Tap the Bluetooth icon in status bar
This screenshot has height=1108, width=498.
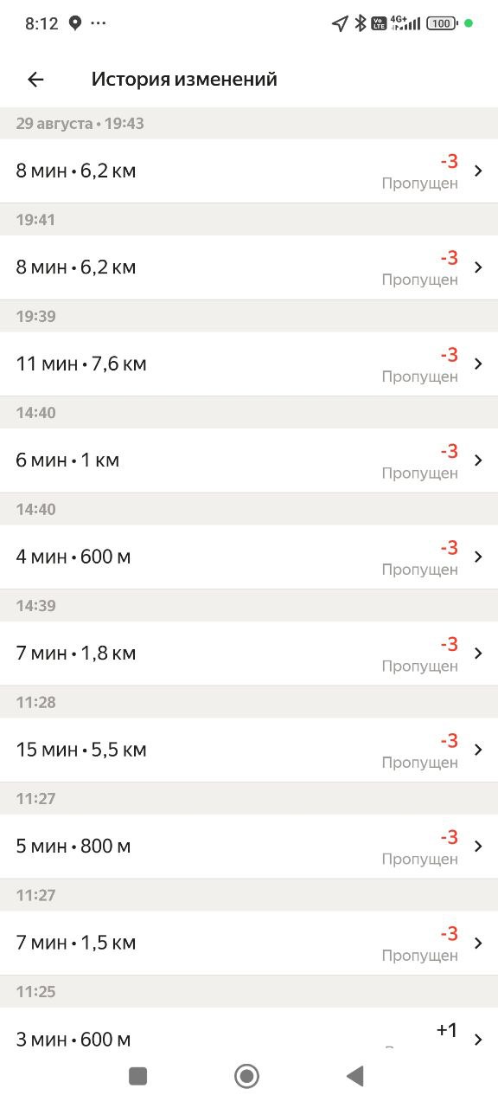click(361, 23)
